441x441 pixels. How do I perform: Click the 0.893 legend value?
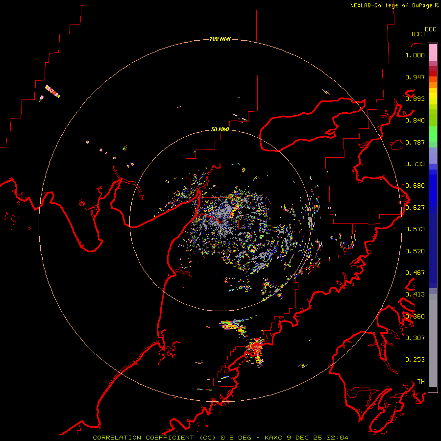point(415,98)
